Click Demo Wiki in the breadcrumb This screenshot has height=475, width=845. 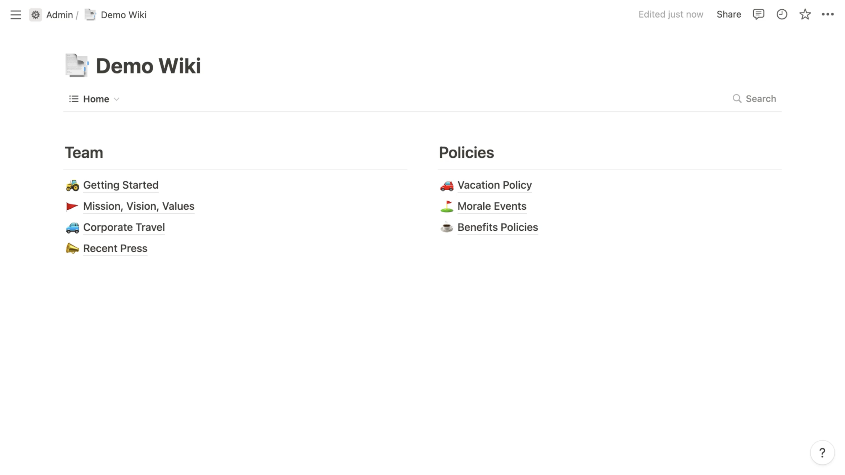123,15
